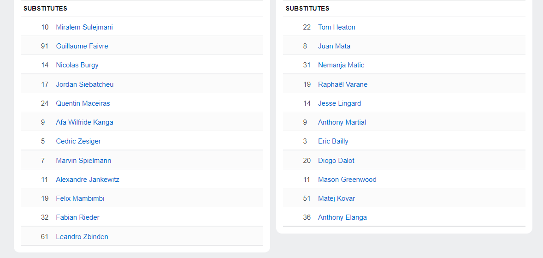The height and width of the screenshot is (258, 543).
Task: Open Anthony Martial profile page
Action: (342, 122)
